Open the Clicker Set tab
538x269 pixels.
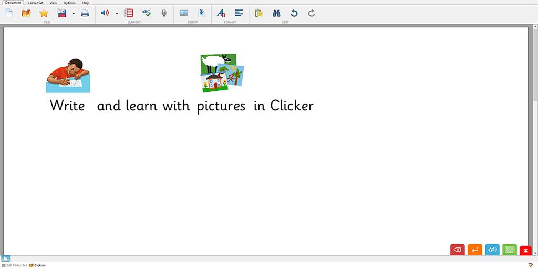[x=35, y=3]
